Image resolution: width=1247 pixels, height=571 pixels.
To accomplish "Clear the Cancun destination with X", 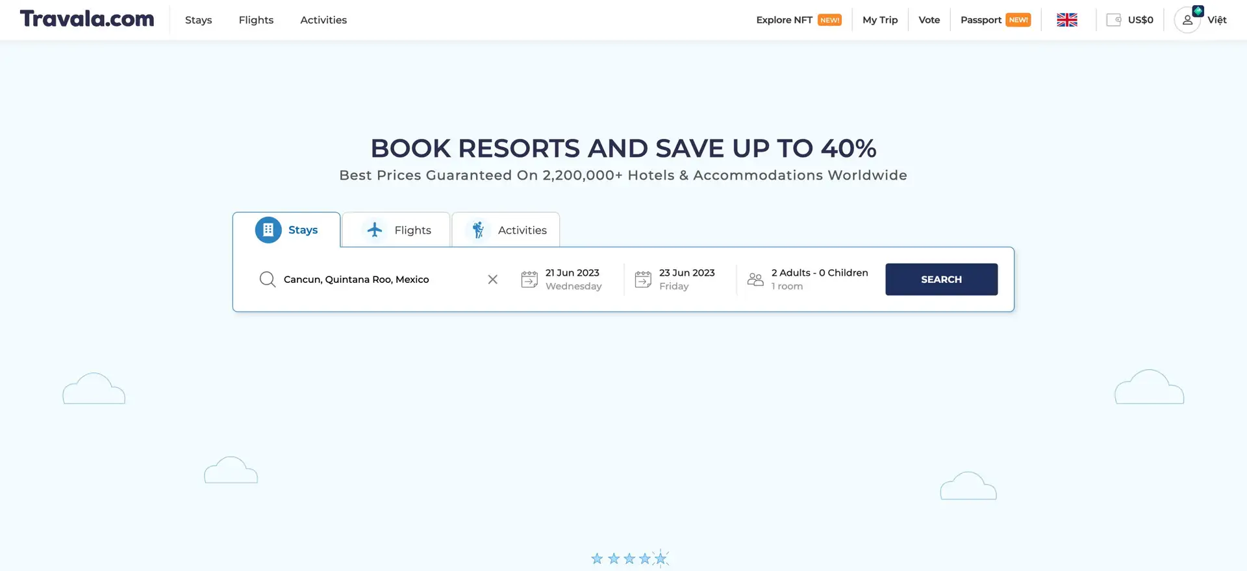I will [493, 280].
